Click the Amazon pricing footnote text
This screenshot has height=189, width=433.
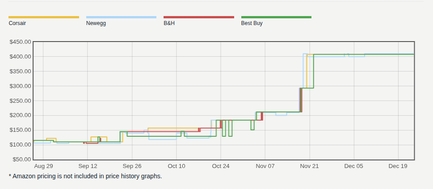coord(85,176)
